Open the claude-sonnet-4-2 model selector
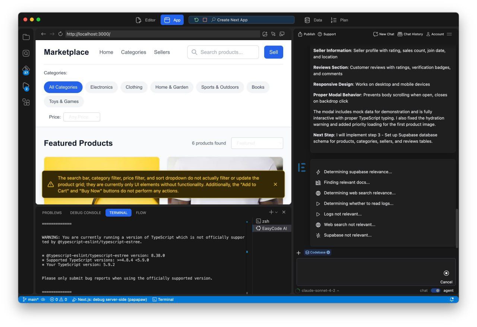 point(320,291)
